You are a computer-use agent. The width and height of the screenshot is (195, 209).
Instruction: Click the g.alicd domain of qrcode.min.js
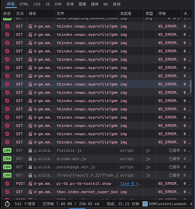pos(43,159)
